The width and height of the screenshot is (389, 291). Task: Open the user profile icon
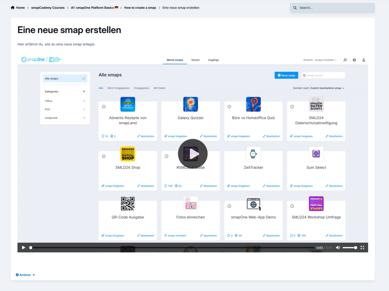pyautogui.click(x=363, y=60)
